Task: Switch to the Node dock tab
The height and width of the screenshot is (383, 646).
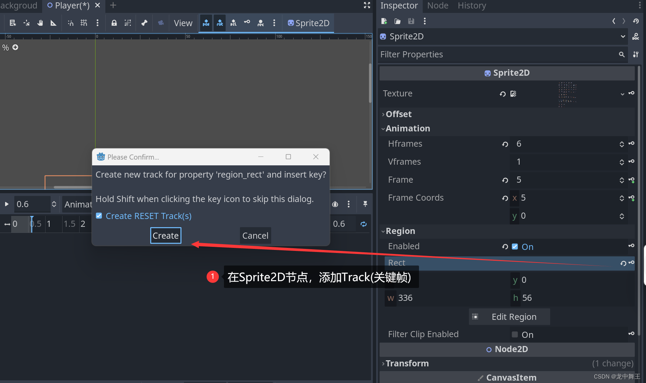Action: click(x=438, y=5)
